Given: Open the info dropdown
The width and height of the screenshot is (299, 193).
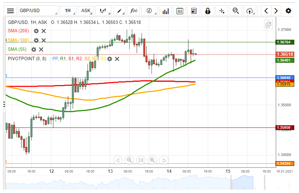Looking at the screenshot, I should pos(150,11).
